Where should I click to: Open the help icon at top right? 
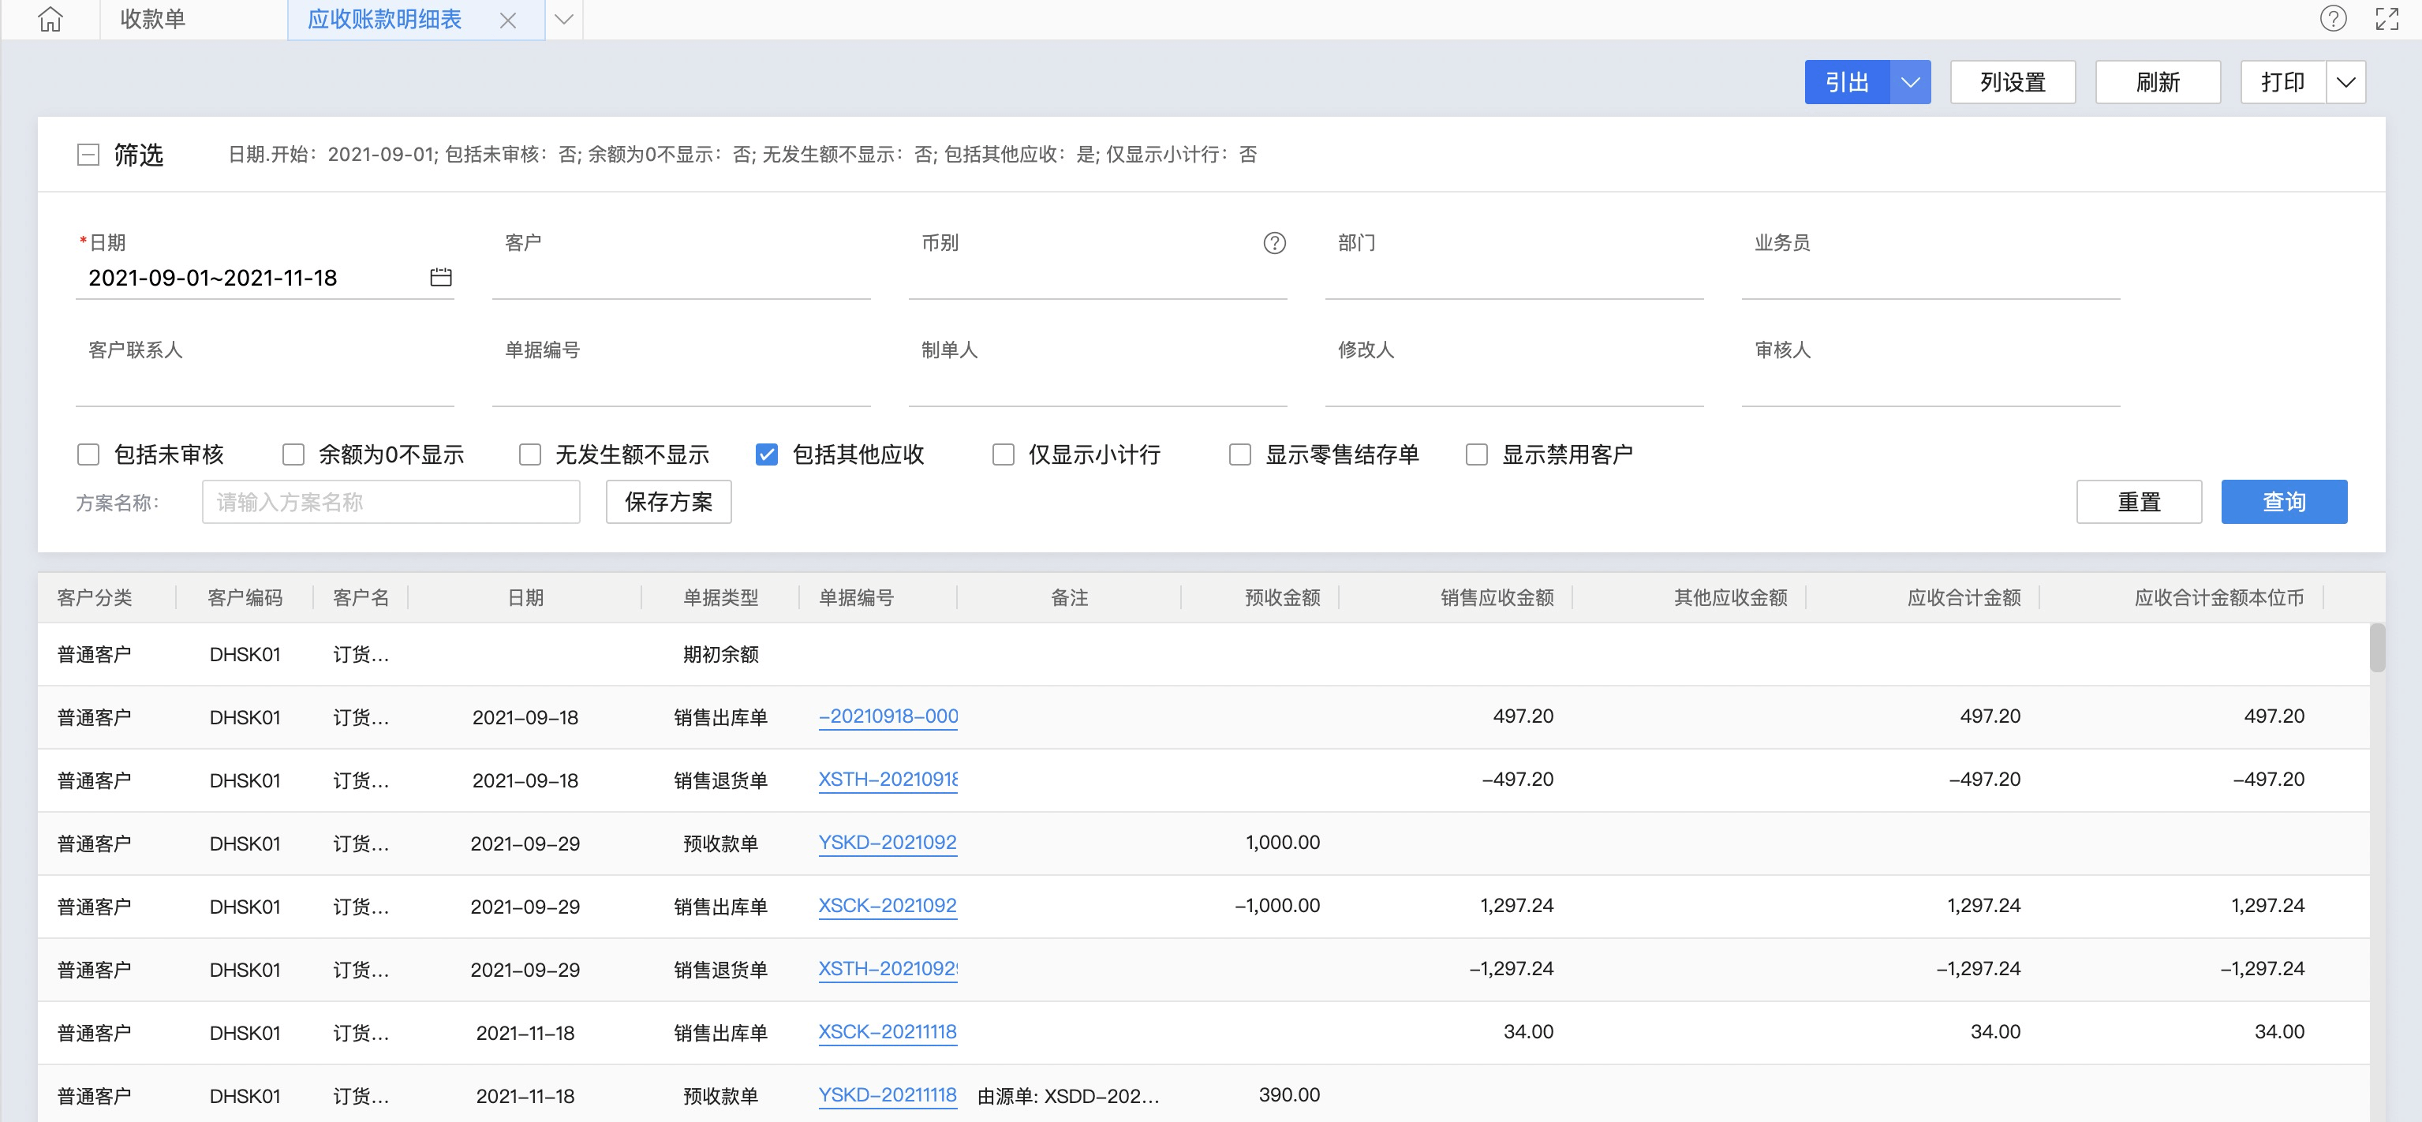[x=2333, y=19]
